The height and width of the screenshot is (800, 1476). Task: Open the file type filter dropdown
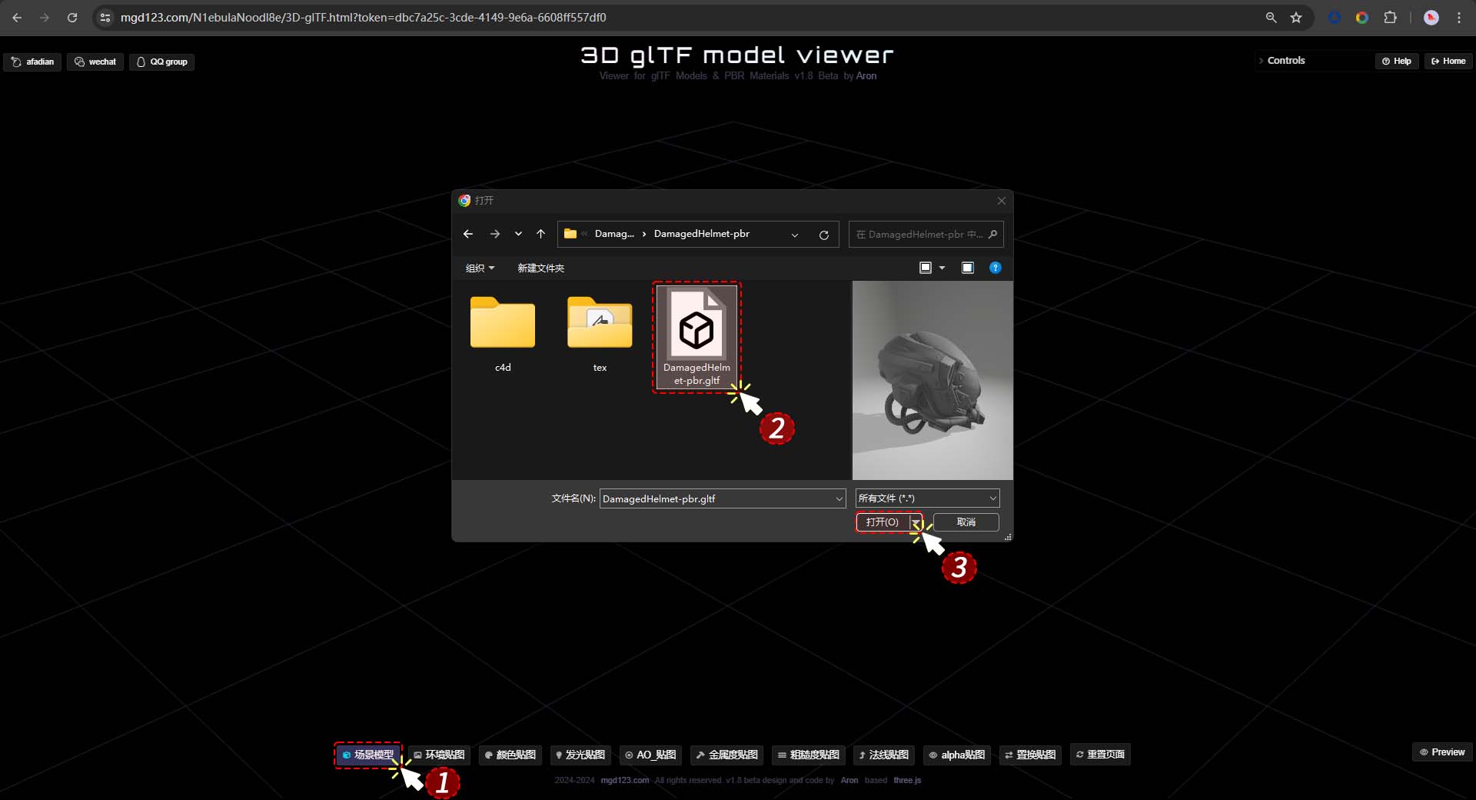click(x=927, y=498)
